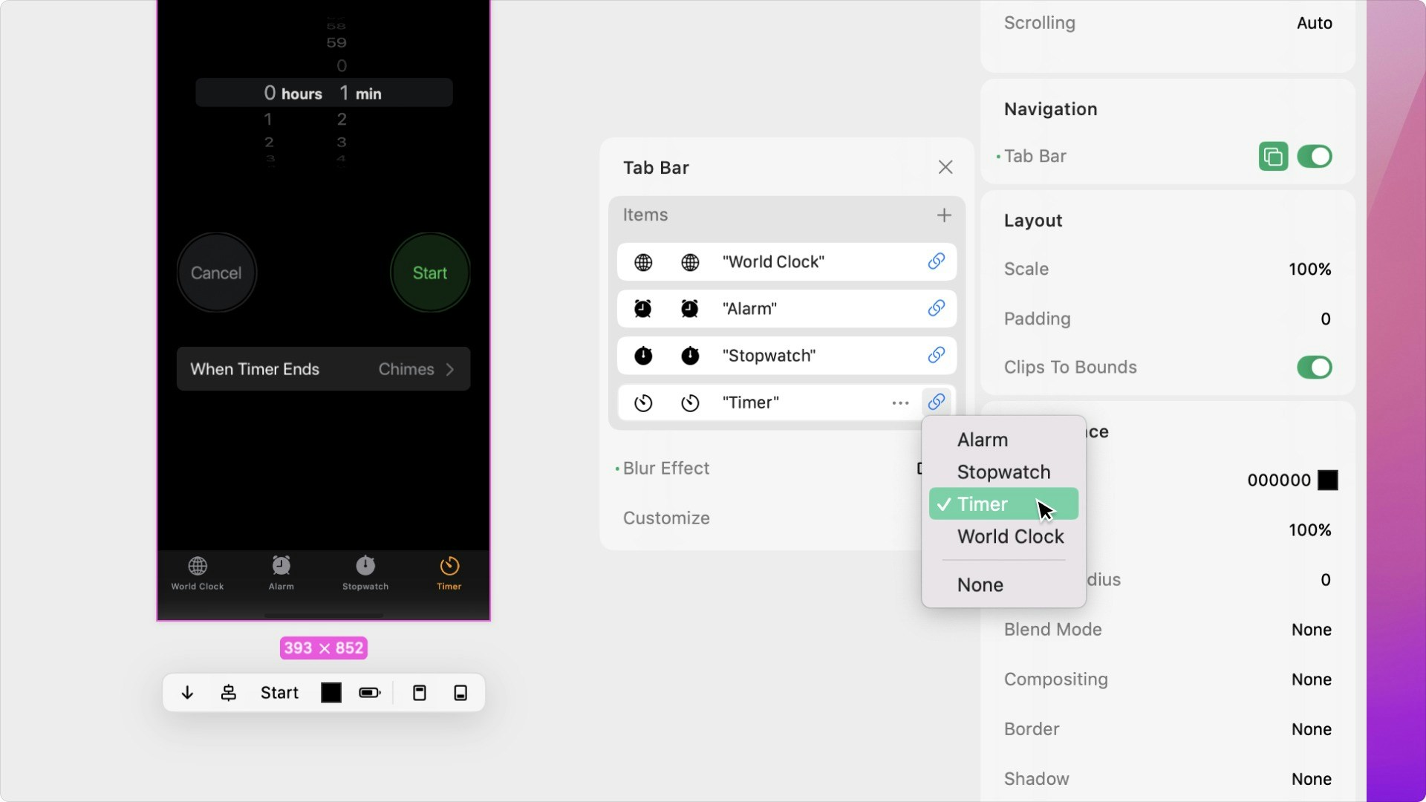Open the Shadow None dropdown

point(1311,779)
